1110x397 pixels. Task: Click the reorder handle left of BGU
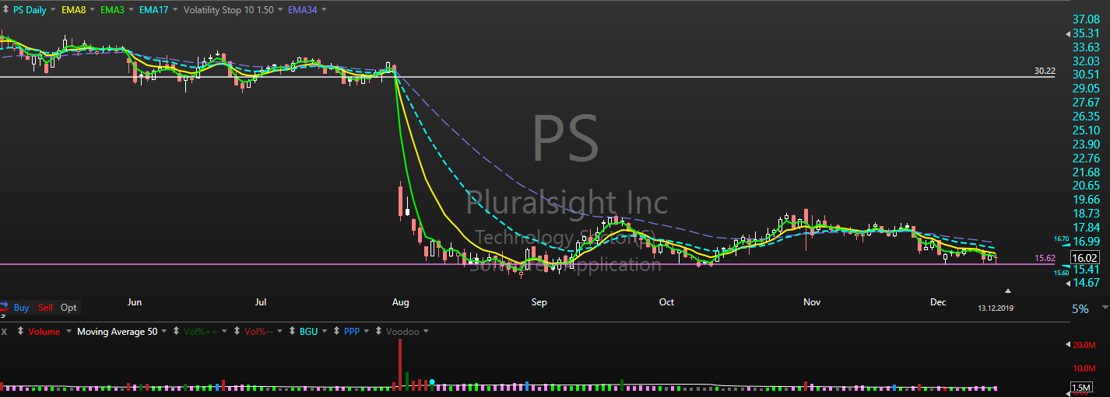292,332
